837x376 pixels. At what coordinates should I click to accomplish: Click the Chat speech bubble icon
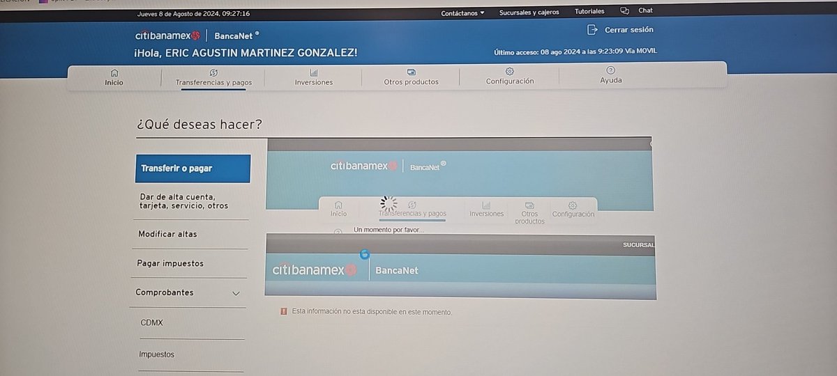tap(624, 11)
